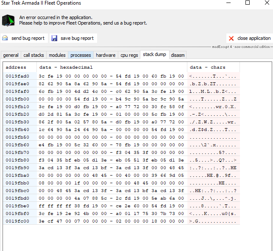Click the data - hexadecimal column header
The height and width of the screenshot is (251, 273).
click(x=112, y=67)
